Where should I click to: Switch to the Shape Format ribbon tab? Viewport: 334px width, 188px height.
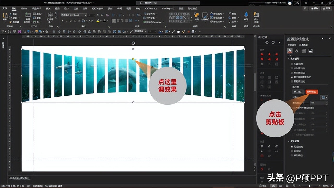point(193,8)
